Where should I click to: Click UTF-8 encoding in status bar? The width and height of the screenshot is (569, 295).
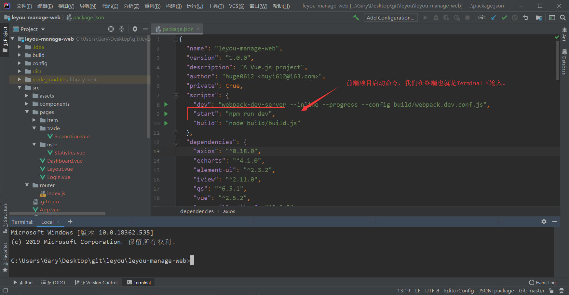pyautogui.click(x=432, y=290)
